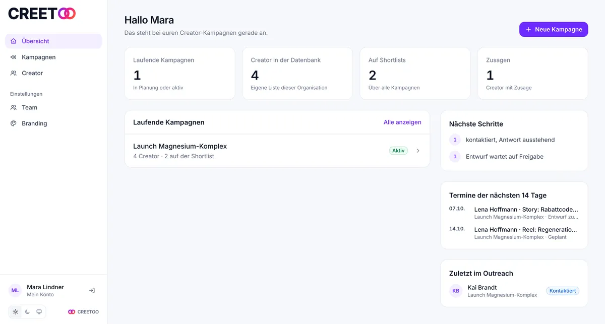Viewport: 605px width, 324px height.
Task: Open the Launch Magnesium-Komplex campaign title
Action: pos(180,147)
